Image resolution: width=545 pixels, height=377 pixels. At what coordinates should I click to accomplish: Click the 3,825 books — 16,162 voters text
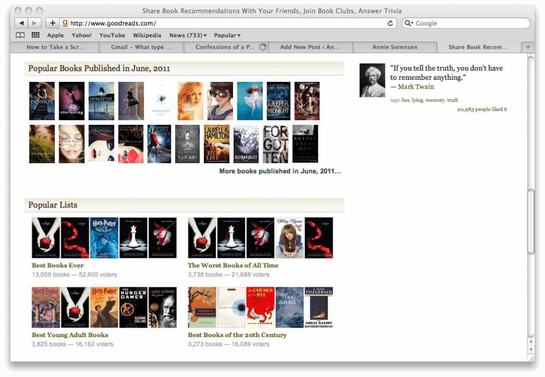(72, 344)
